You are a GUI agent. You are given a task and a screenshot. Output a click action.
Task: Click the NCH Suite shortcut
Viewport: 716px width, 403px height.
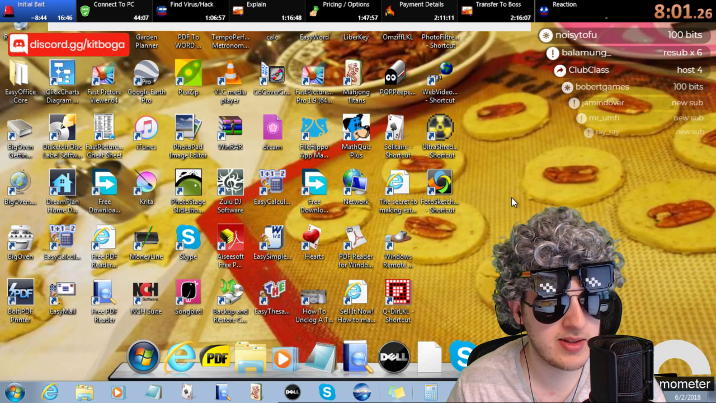click(146, 293)
